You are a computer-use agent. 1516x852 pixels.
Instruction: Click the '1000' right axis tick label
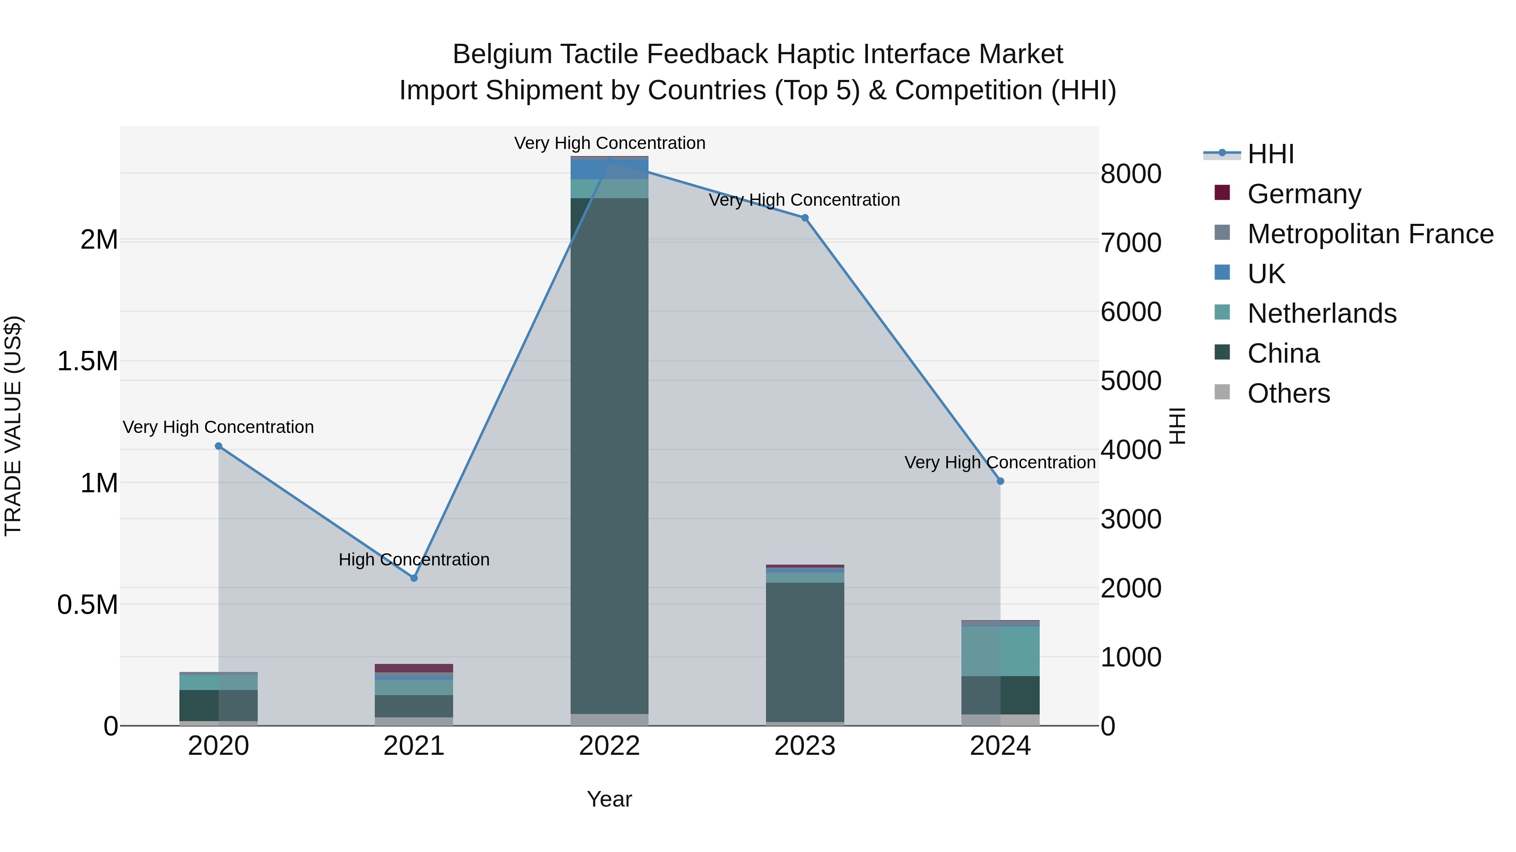tap(1131, 657)
